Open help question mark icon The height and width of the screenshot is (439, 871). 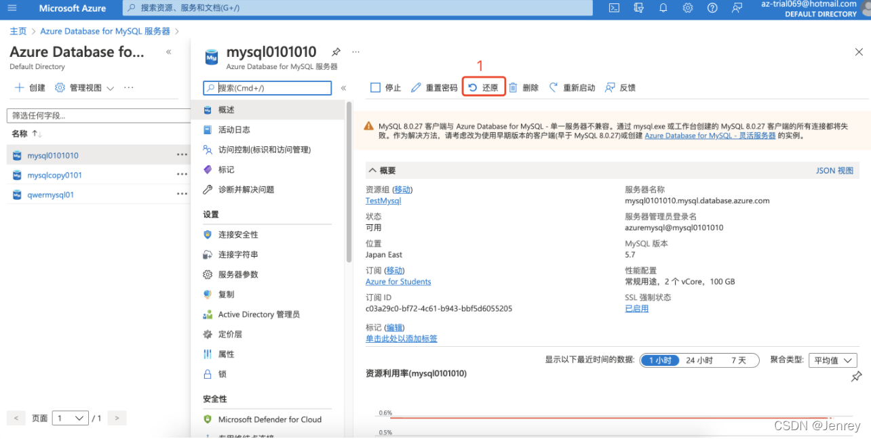(712, 8)
